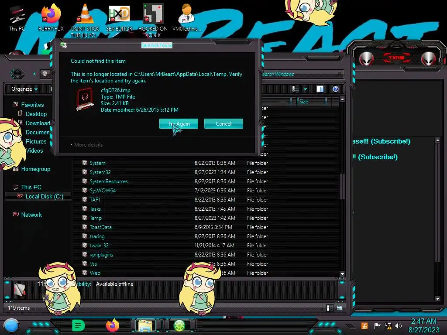Image resolution: width=447 pixels, height=335 pixels.
Task: Open the HxD SEX EDITOR shortcut
Action: (x=119, y=18)
